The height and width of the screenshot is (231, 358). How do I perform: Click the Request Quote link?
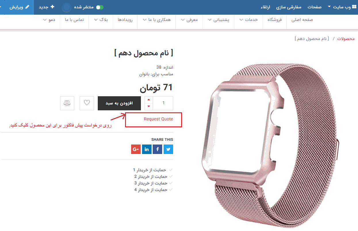pos(158,119)
